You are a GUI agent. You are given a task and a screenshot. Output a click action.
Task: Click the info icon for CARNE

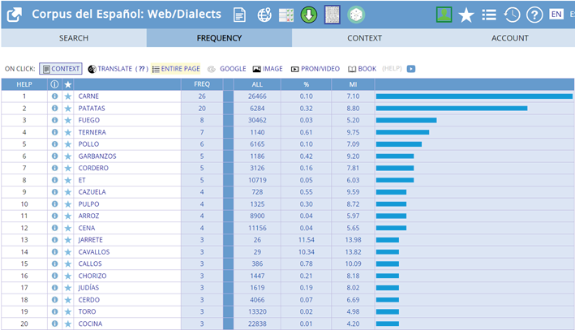[x=55, y=96]
